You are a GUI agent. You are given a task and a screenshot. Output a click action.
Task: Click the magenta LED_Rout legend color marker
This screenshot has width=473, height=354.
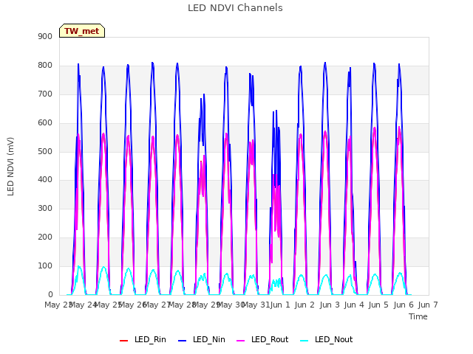click(241, 341)
